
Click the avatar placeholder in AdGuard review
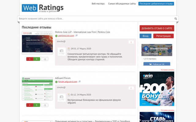coord(61,98)
